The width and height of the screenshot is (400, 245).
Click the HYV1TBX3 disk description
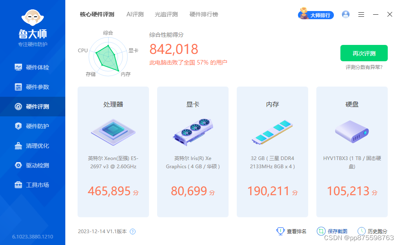[352, 163]
